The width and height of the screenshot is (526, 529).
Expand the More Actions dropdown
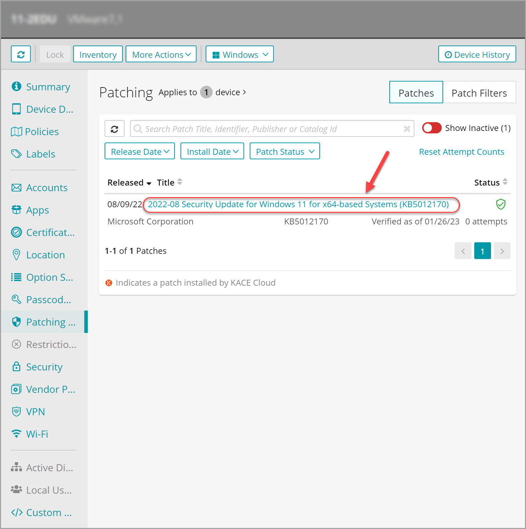(161, 54)
